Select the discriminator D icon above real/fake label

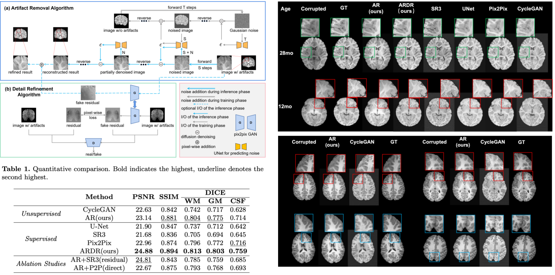pyautogui.click(x=94, y=143)
